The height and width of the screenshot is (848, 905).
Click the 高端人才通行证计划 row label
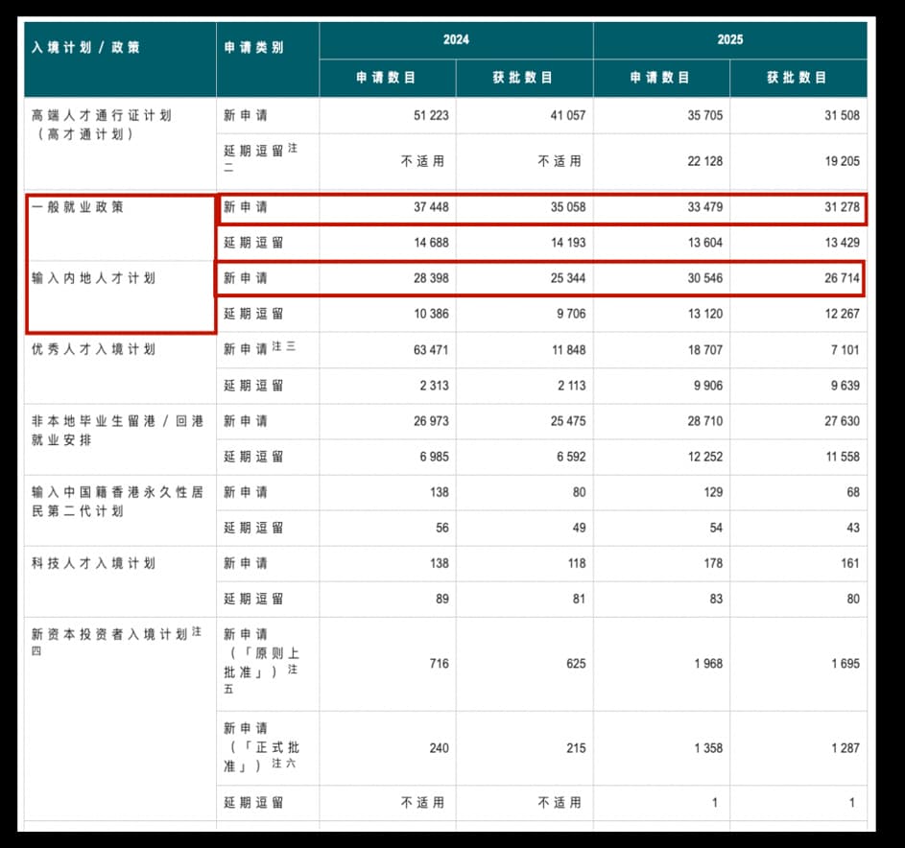click(102, 115)
